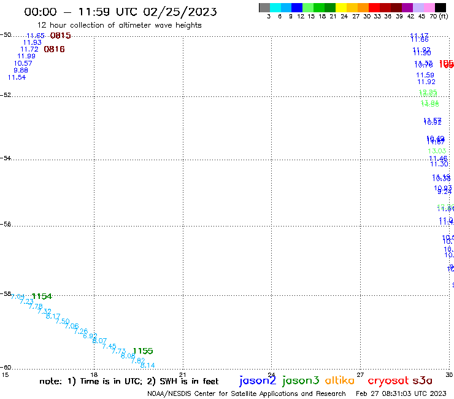The width and height of the screenshot is (454, 399).
Task: Select the 11.59 reading on the right track
Action: click(x=425, y=75)
